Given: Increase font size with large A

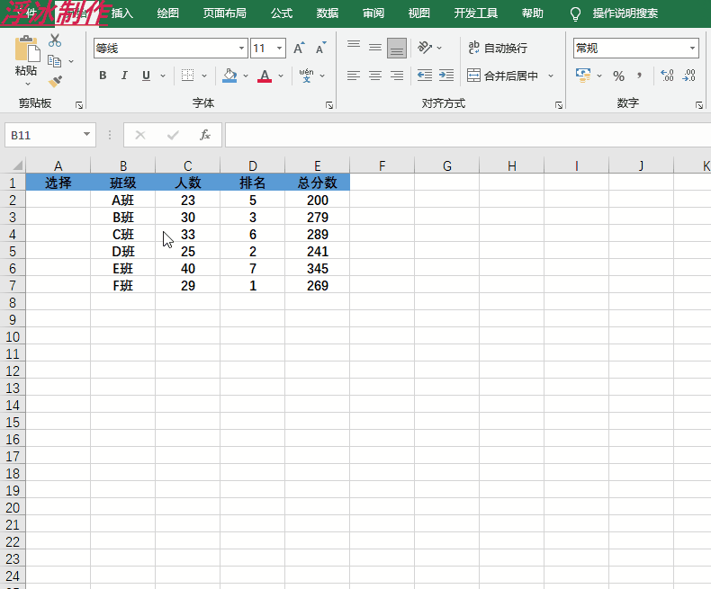Looking at the screenshot, I should [299, 48].
